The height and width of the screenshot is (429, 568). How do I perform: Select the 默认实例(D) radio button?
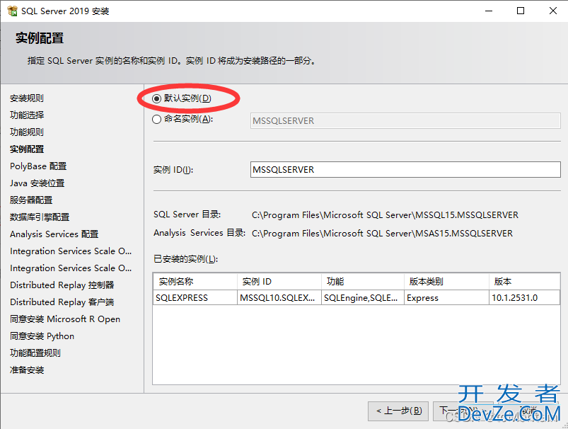[x=156, y=98]
